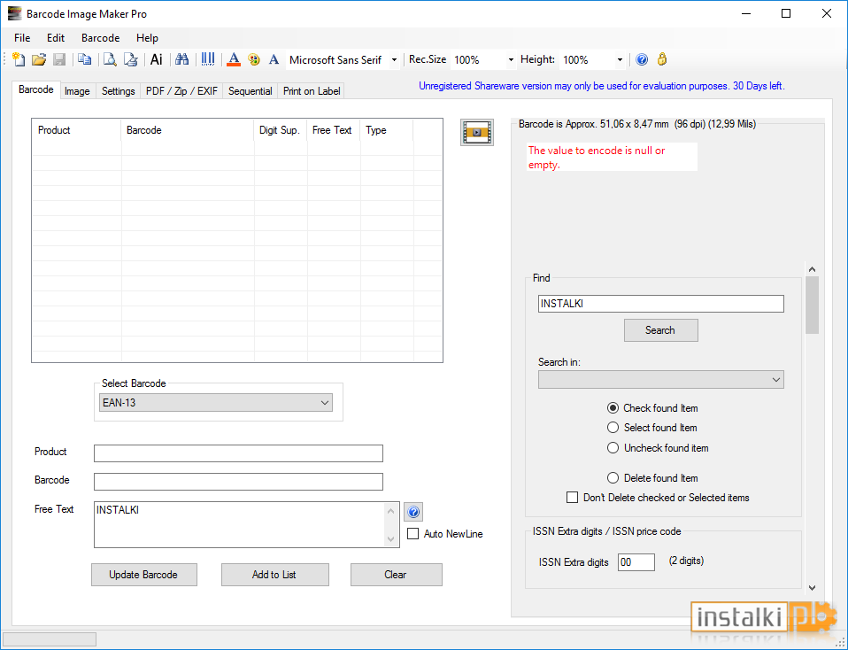Image resolution: width=848 pixels, height=650 pixels.
Task: Click the help icon beside Free Text
Action: [x=413, y=512]
